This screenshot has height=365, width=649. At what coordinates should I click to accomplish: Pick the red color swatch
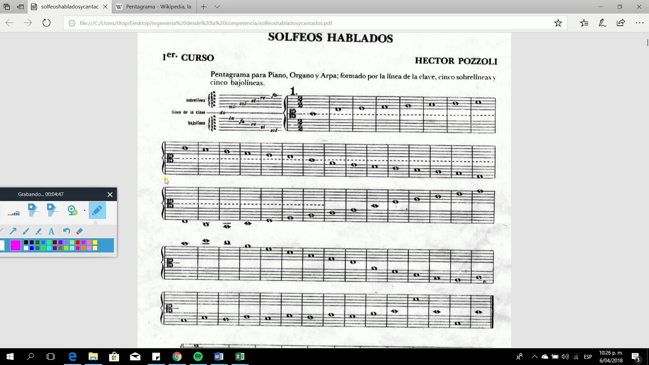pyautogui.click(x=78, y=242)
